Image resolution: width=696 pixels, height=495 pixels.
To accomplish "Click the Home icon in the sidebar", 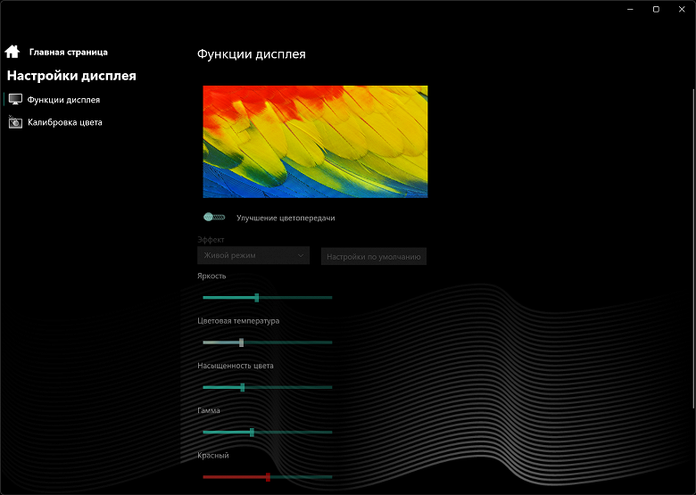I will (12, 52).
